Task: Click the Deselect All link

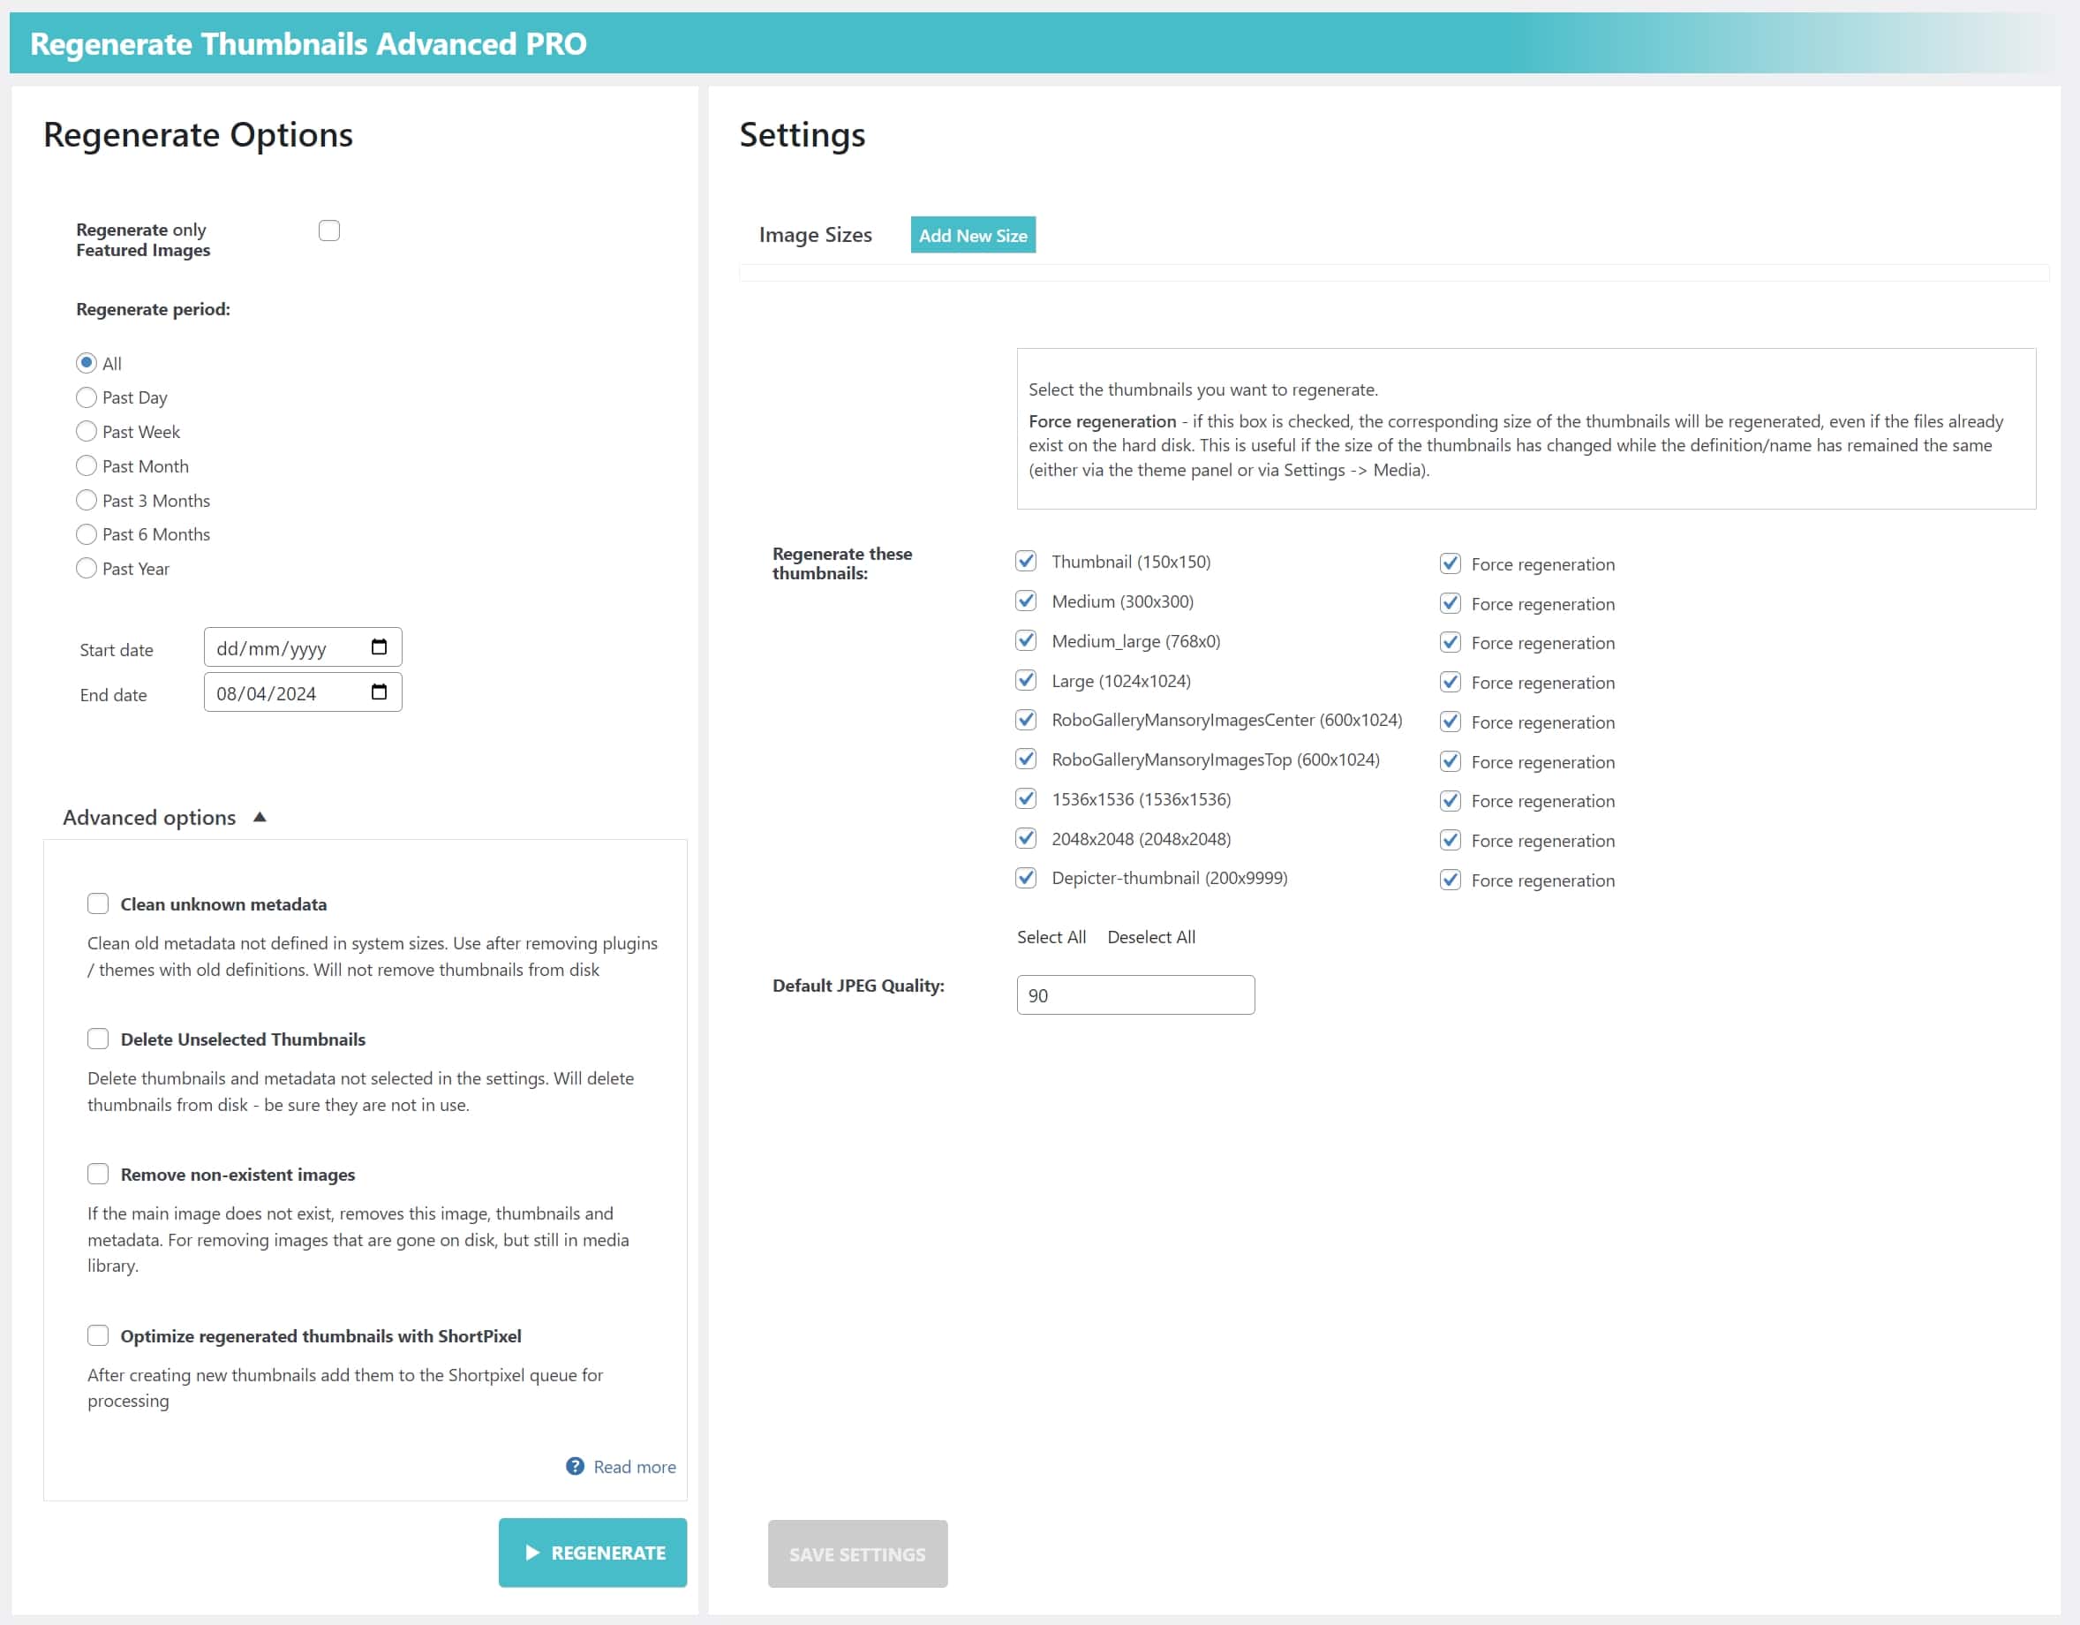Action: pos(1150,937)
